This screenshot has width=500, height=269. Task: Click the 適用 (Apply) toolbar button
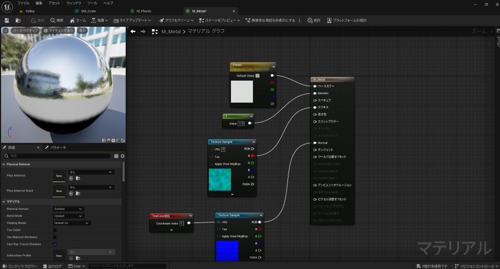[x=37, y=20]
